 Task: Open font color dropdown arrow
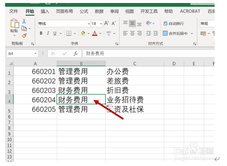[100, 33]
